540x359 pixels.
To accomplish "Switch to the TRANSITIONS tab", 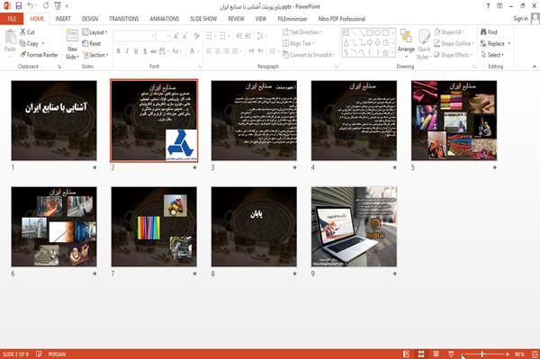I will 124,19.
